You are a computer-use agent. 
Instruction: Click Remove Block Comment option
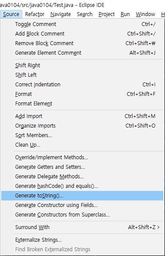(x=82, y=43)
